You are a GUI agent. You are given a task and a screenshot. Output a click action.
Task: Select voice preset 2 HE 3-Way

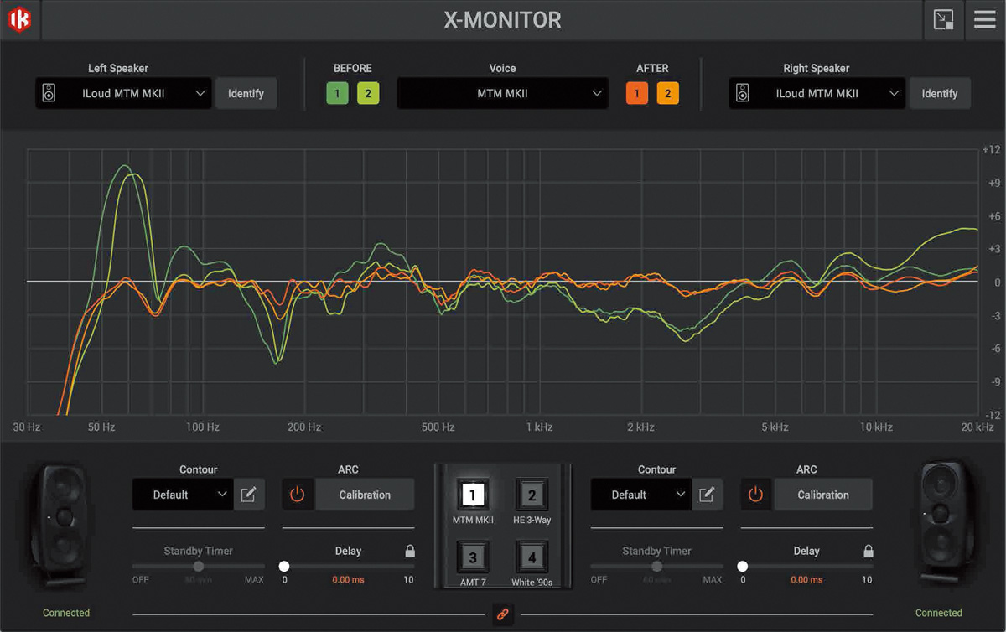[532, 495]
